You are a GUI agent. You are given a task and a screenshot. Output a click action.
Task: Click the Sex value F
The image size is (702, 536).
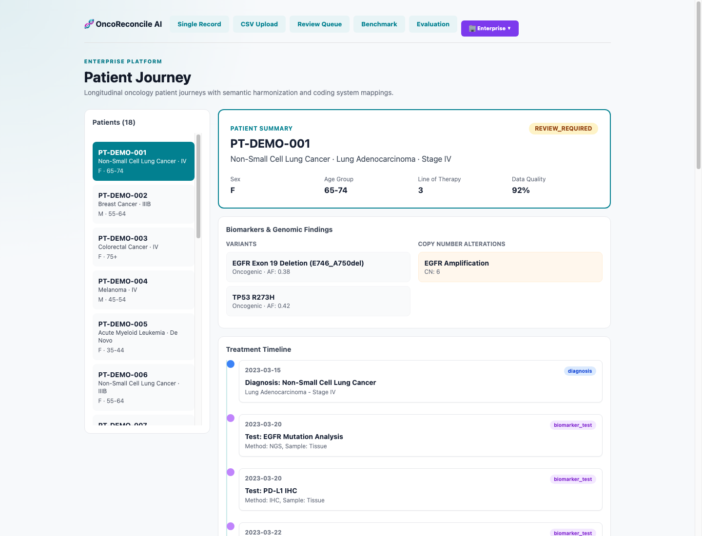[233, 191]
